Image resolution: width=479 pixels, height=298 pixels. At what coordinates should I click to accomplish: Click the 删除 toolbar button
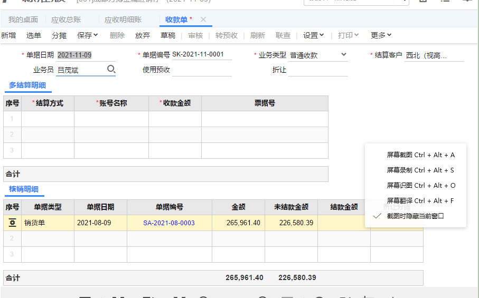point(117,35)
